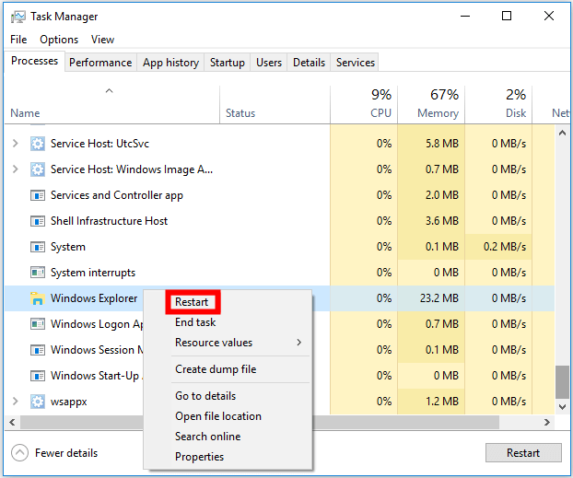This screenshot has width=573, height=478.
Task: Switch to the Performance tab
Action: [x=100, y=63]
